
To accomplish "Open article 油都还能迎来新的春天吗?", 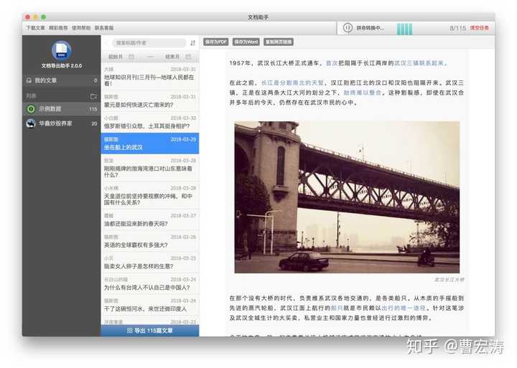I will pos(150,220).
